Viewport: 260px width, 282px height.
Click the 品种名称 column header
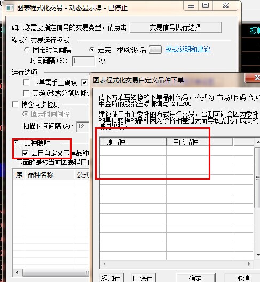50,174
